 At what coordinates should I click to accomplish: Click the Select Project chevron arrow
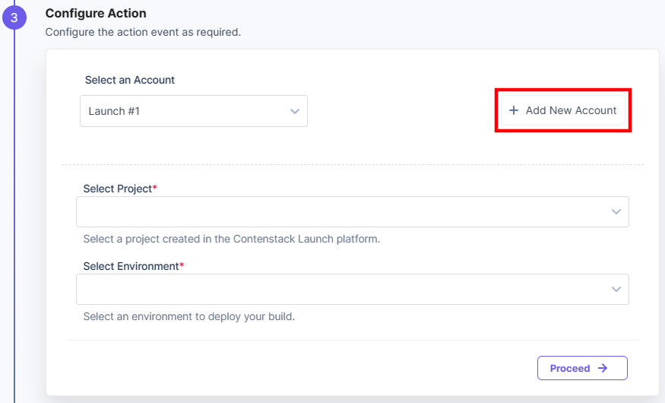[616, 212]
